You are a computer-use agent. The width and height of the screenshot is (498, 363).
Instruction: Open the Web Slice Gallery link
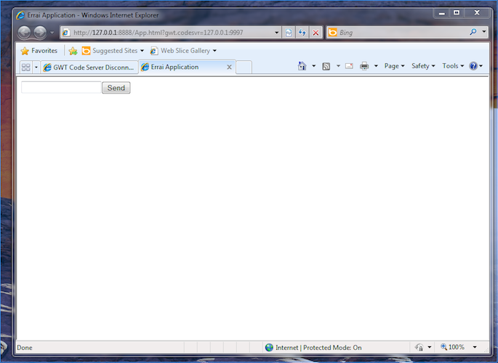[x=184, y=51]
